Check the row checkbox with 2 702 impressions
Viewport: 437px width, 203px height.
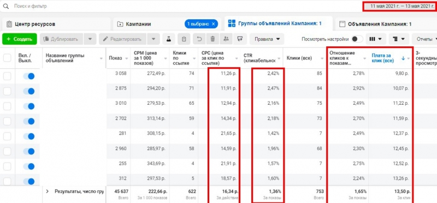click(7, 121)
